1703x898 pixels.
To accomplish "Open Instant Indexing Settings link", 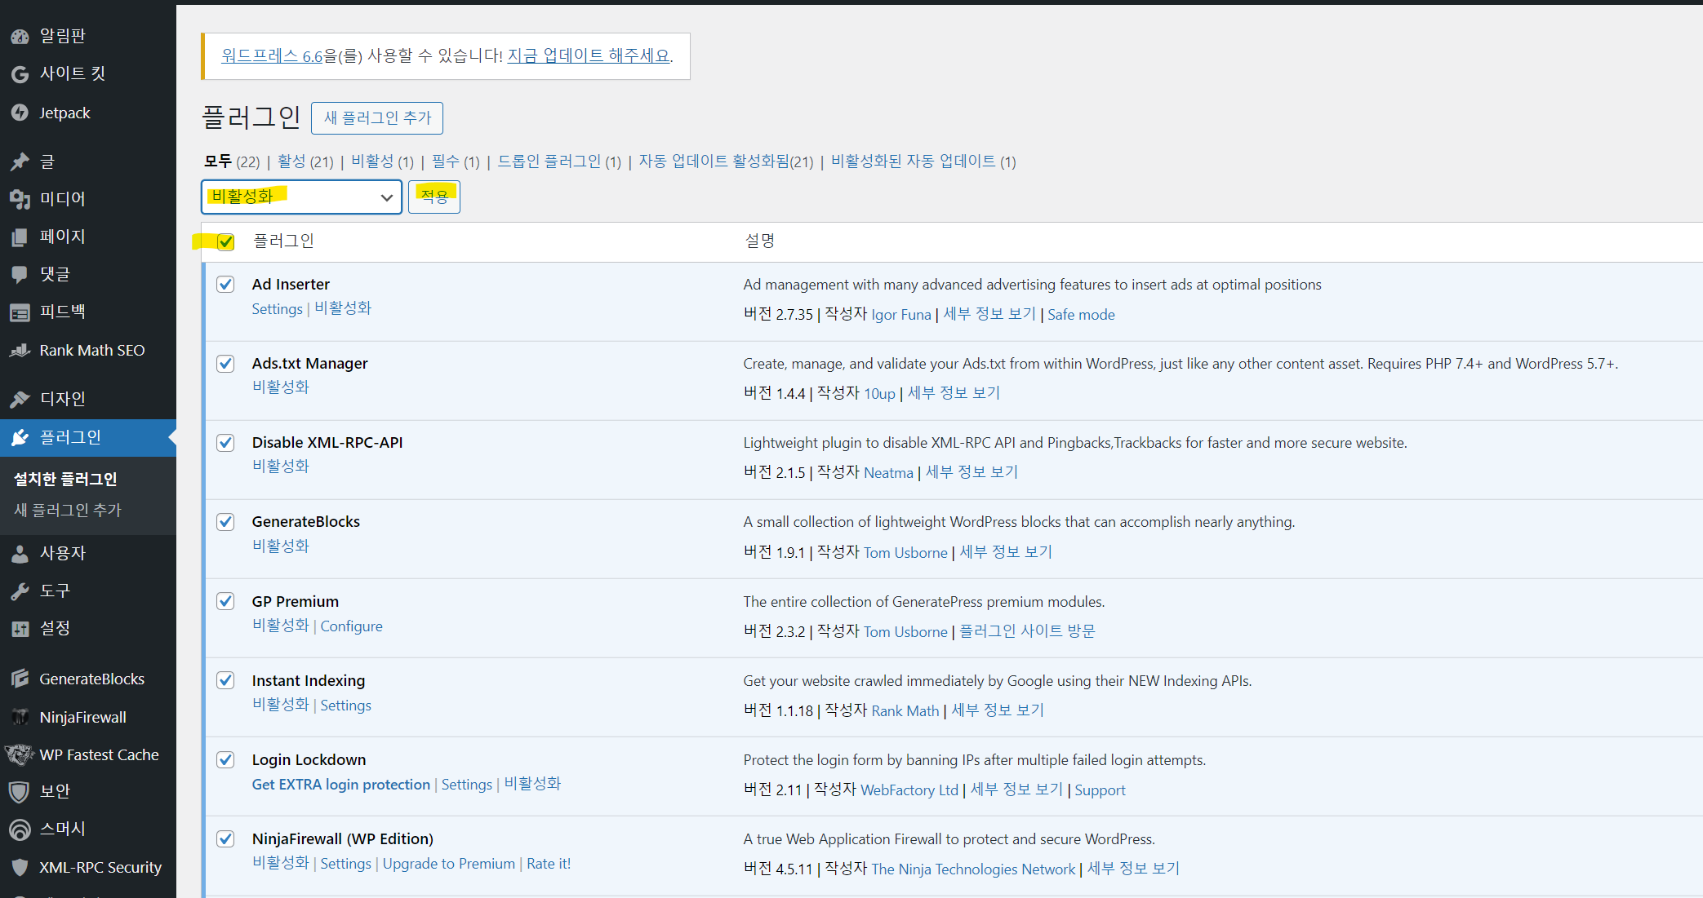I will point(345,706).
